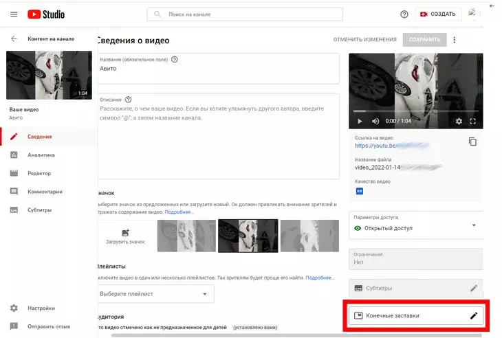
Task: Click the СОЗДАТЬ button
Action: 437,14
